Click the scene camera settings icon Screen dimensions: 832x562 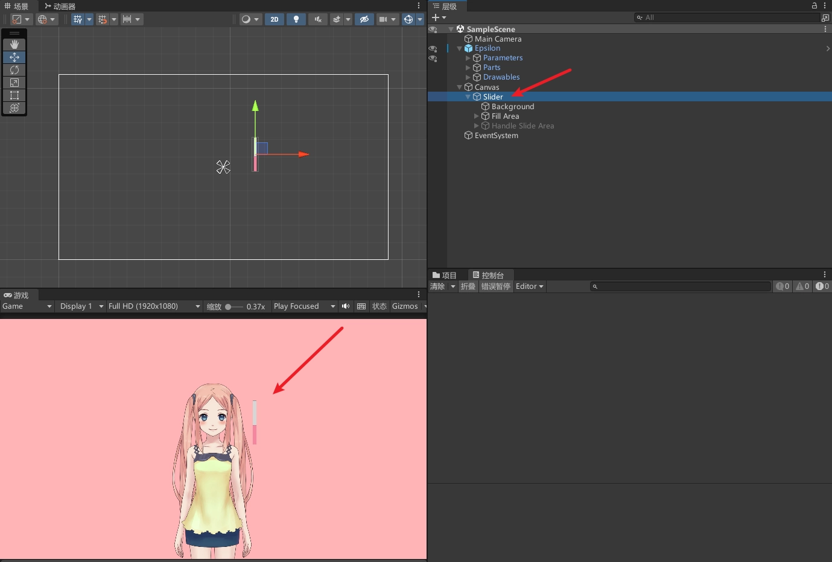tap(383, 19)
